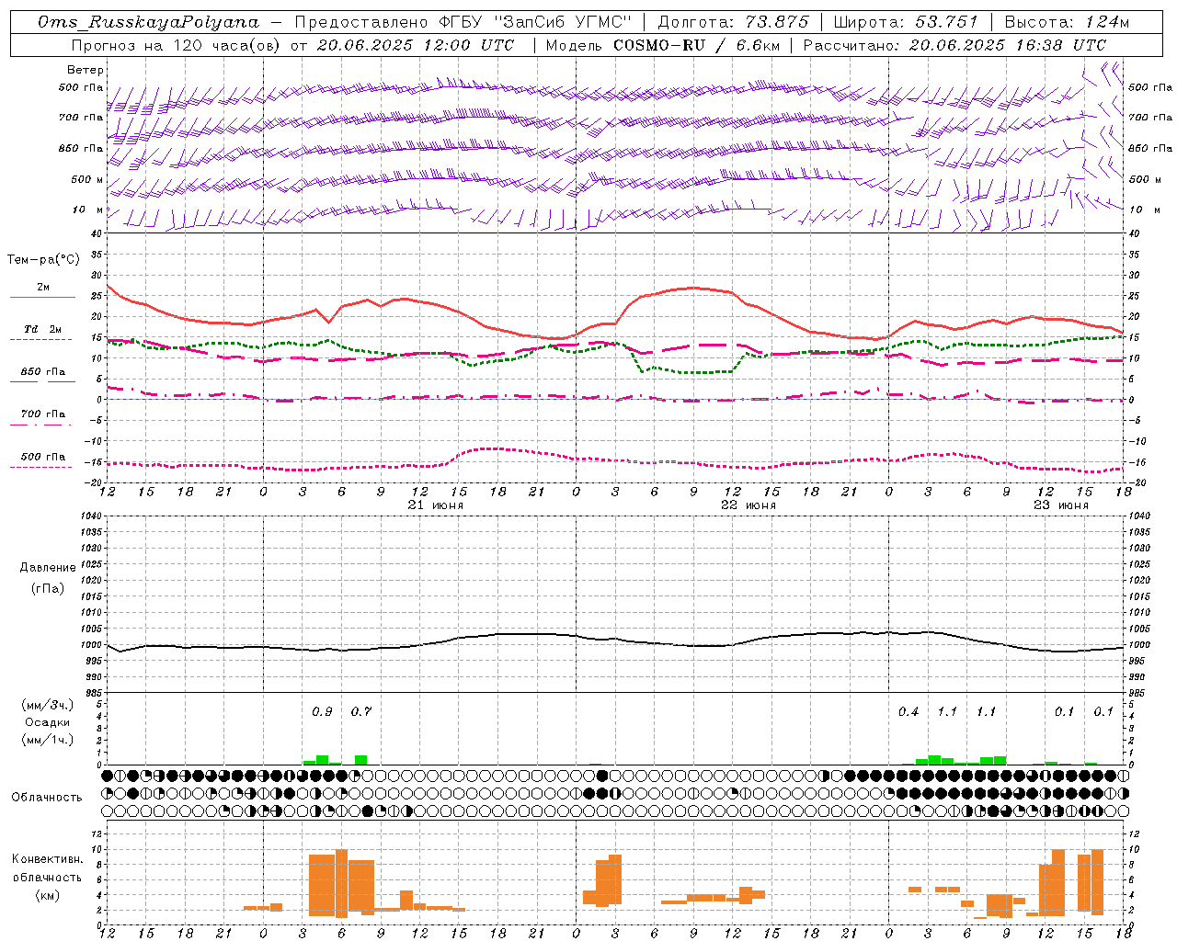Click the elevation text Высота: 124м
Viewport: 1177px width, 941px height.
tap(1067, 22)
